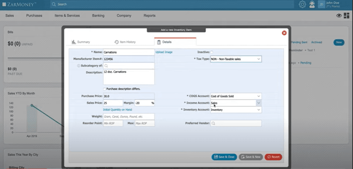Click the Preferred Vendor search icon
This screenshot has height=169, width=353.
[213, 123]
